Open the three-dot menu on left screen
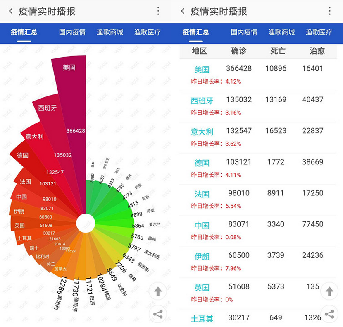 158,11
